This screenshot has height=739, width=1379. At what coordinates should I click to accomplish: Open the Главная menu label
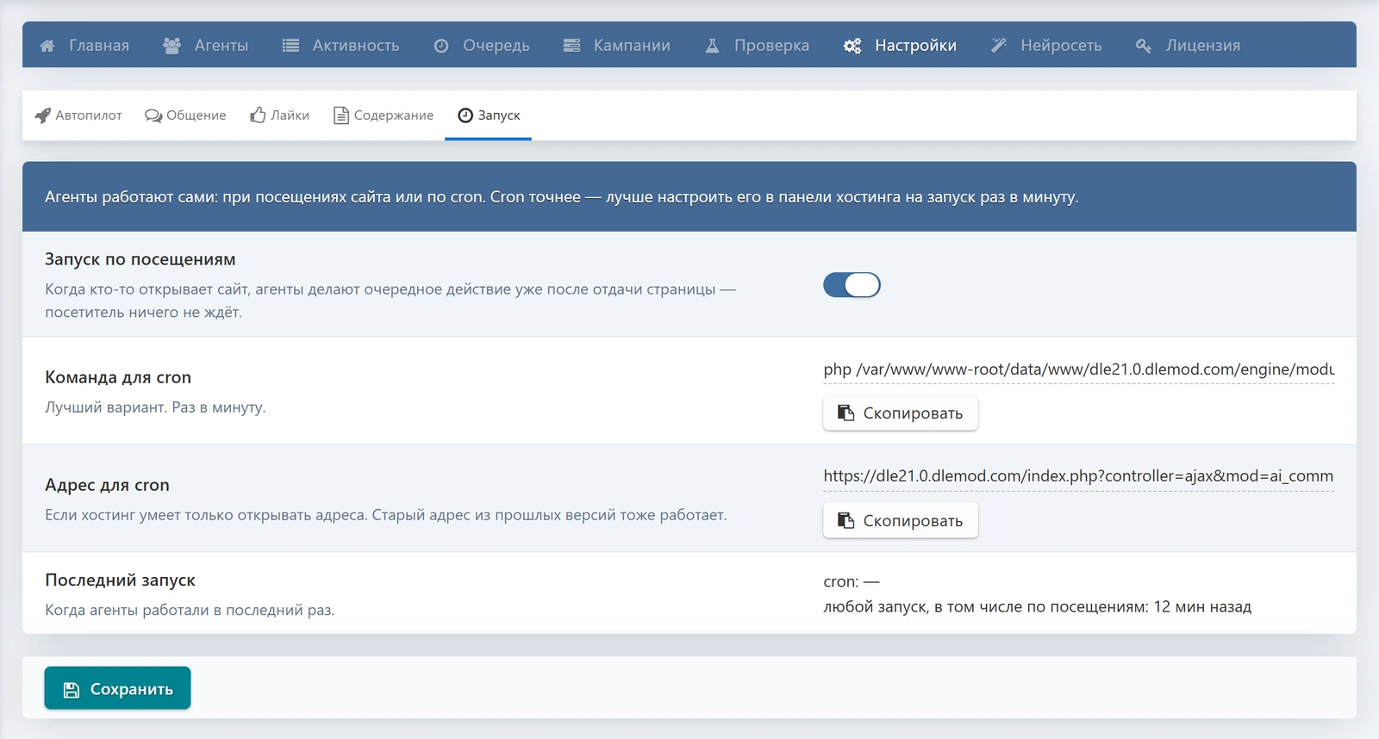99,46
